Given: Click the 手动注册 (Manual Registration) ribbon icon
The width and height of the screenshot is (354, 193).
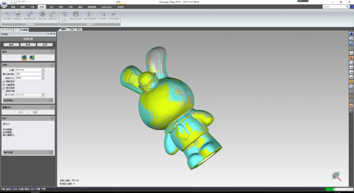Looking at the screenshot, I should pyautogui.click(x=7, y=16).
